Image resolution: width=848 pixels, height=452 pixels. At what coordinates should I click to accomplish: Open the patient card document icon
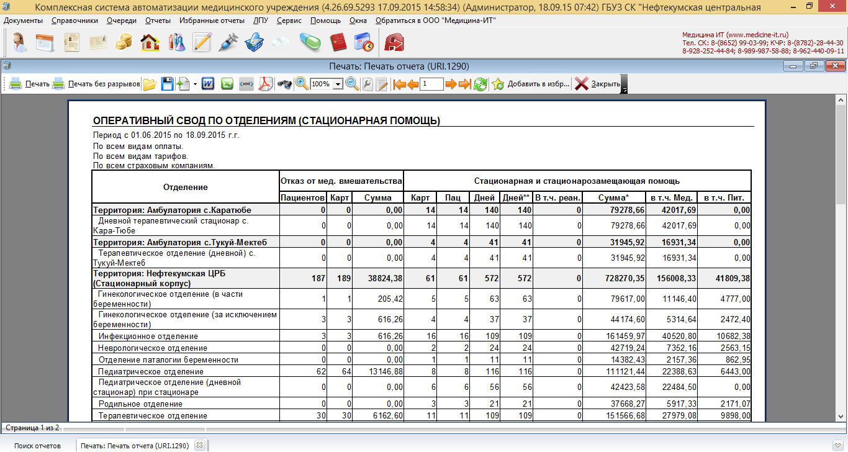(x=71, y=42)
